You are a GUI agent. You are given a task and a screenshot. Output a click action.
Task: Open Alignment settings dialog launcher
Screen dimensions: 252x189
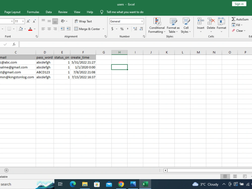tap(106, 37)
